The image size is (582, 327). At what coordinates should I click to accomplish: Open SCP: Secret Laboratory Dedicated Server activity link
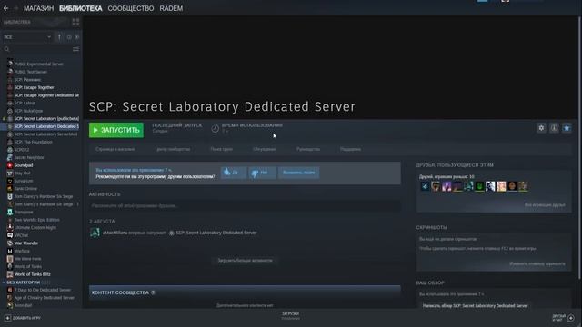point(216,233)
